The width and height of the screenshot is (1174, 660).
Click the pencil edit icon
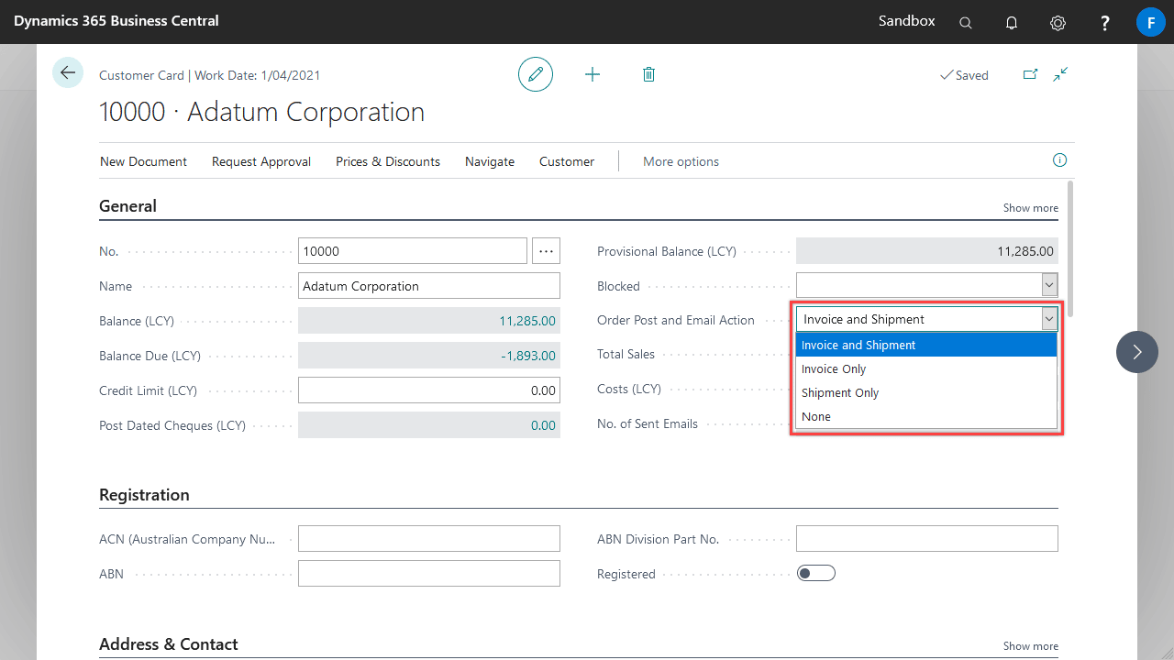coord(536,74)
